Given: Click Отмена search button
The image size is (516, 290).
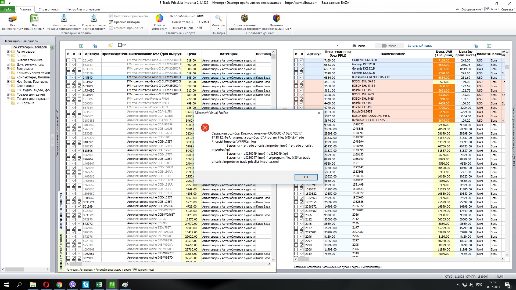Looking at the screenshot, I should point(389,46).
